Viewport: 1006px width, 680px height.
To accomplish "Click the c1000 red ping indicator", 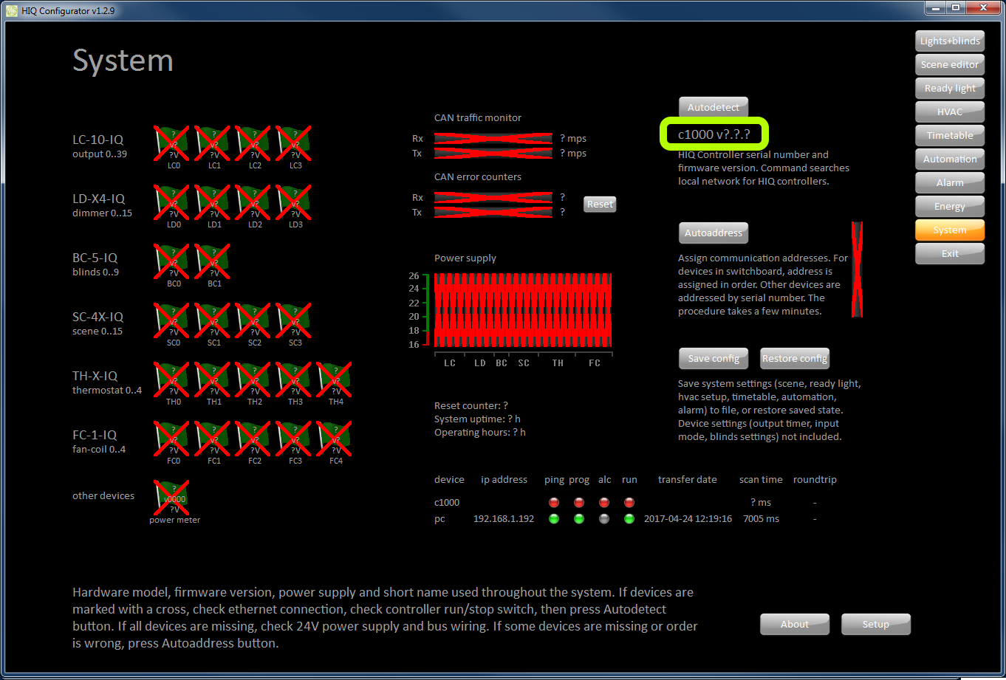I will click(554, 503).
